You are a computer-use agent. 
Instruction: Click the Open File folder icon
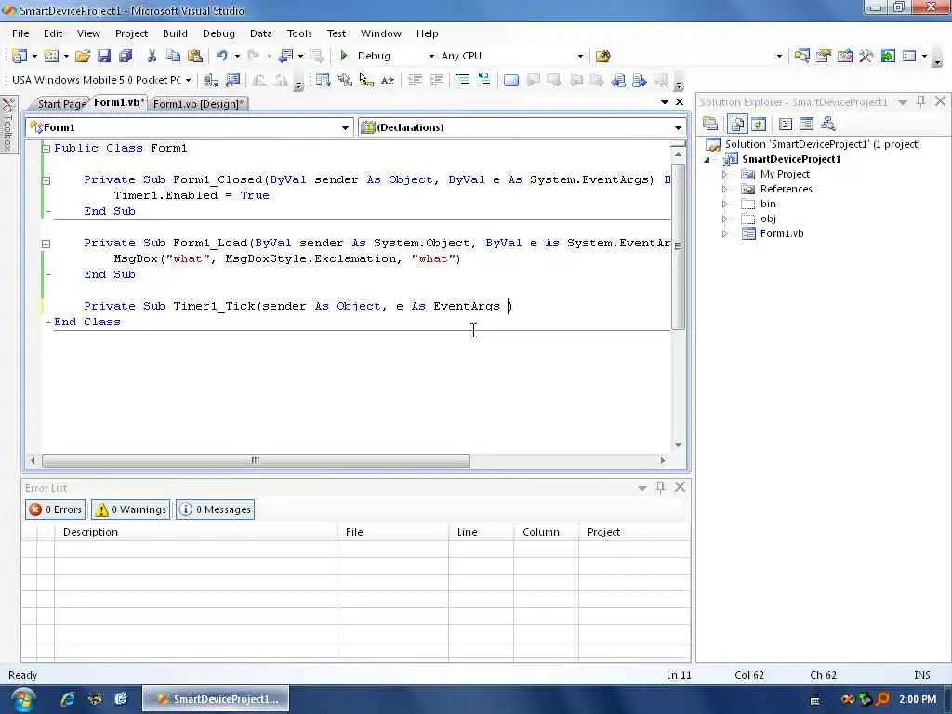83,56
